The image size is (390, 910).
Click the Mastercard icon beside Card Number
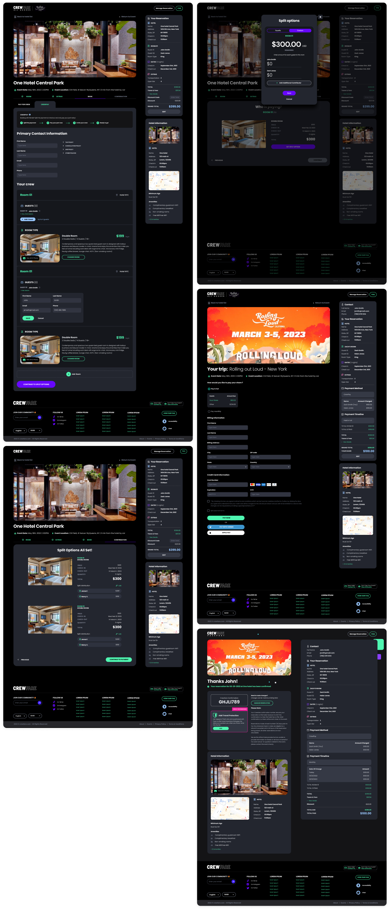(252, 484)
